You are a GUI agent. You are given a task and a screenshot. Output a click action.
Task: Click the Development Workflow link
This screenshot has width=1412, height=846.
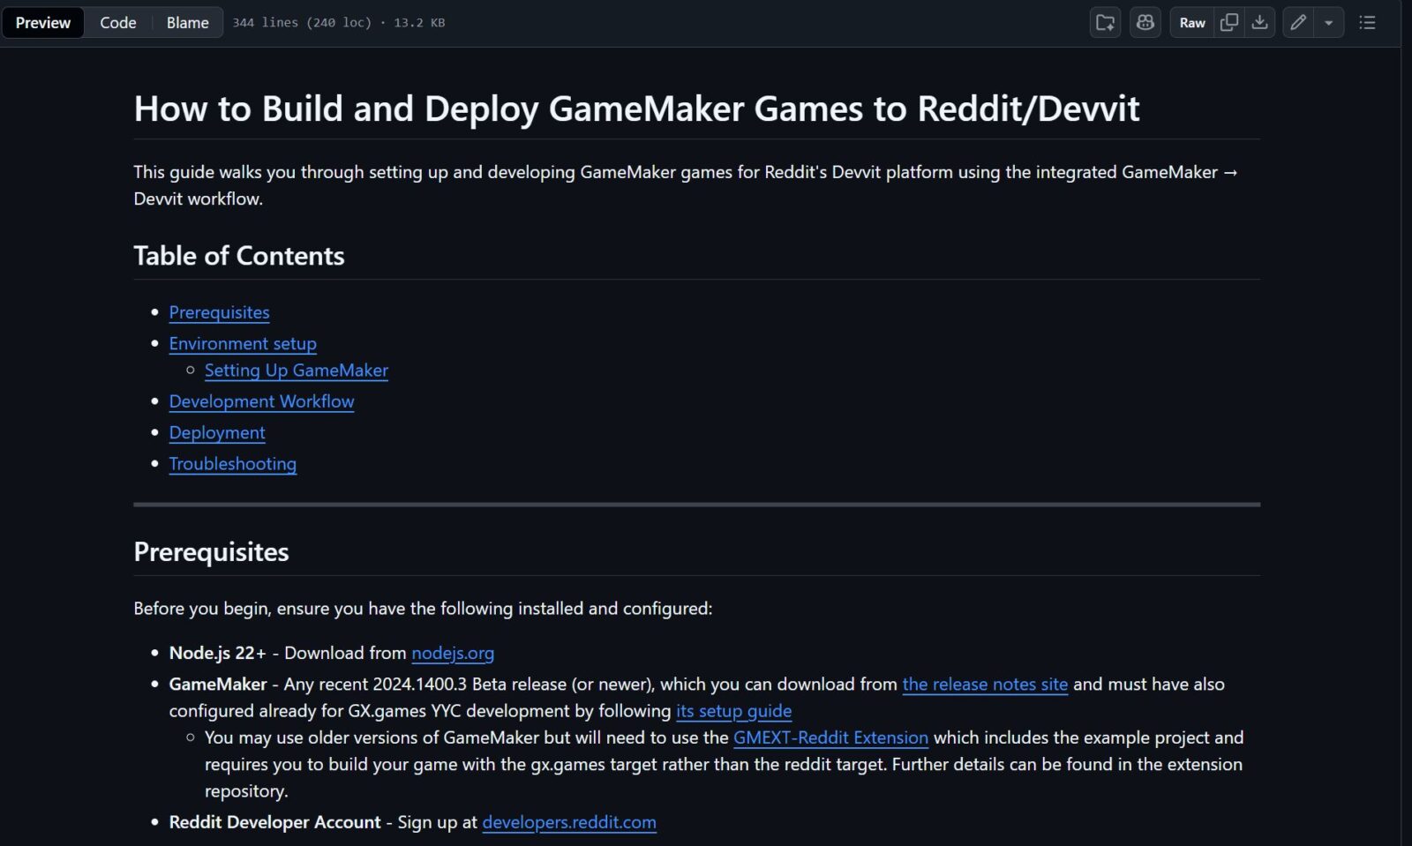(261, 401)
